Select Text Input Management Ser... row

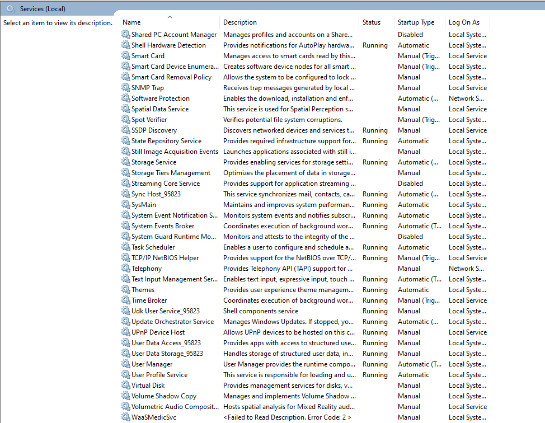[304, 279]
